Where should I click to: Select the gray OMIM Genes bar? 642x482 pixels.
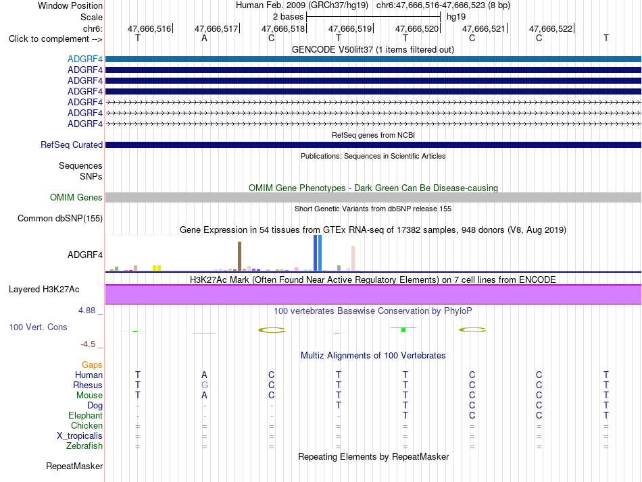(x=374, y=198)
